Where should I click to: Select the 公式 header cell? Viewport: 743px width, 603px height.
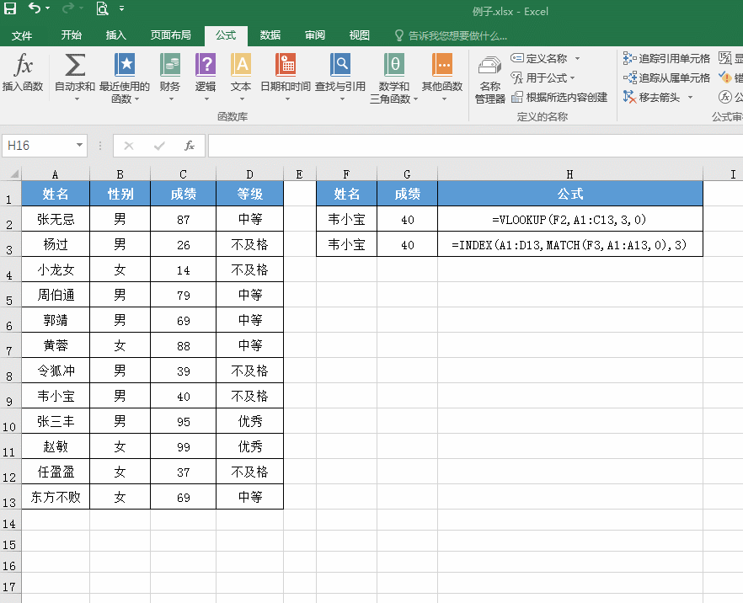[x=570, y=194]
